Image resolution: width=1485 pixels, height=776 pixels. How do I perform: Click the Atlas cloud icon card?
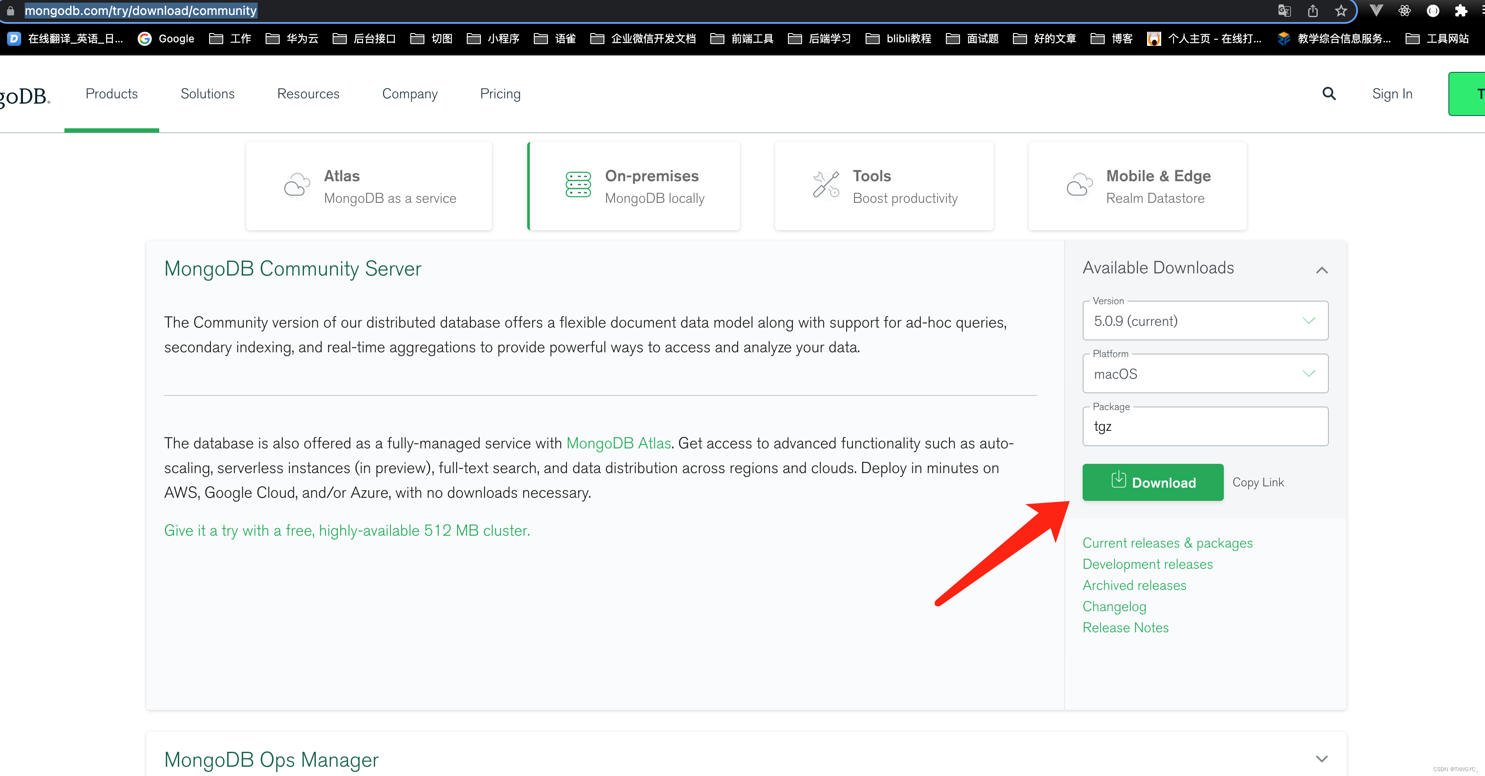tap(297, 186)
